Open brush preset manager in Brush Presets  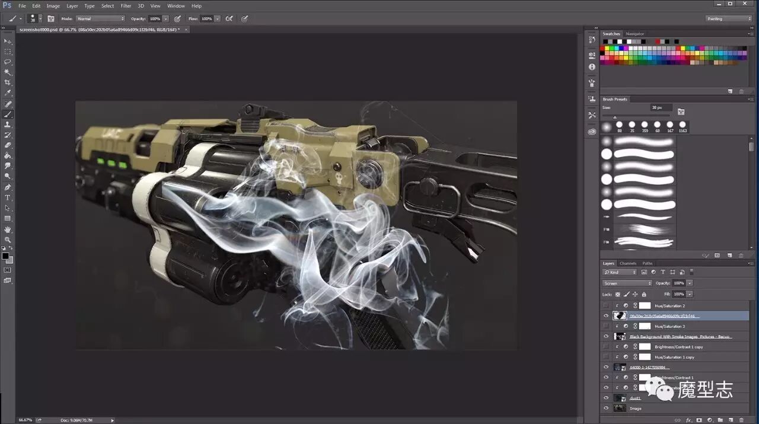point(717,255)
